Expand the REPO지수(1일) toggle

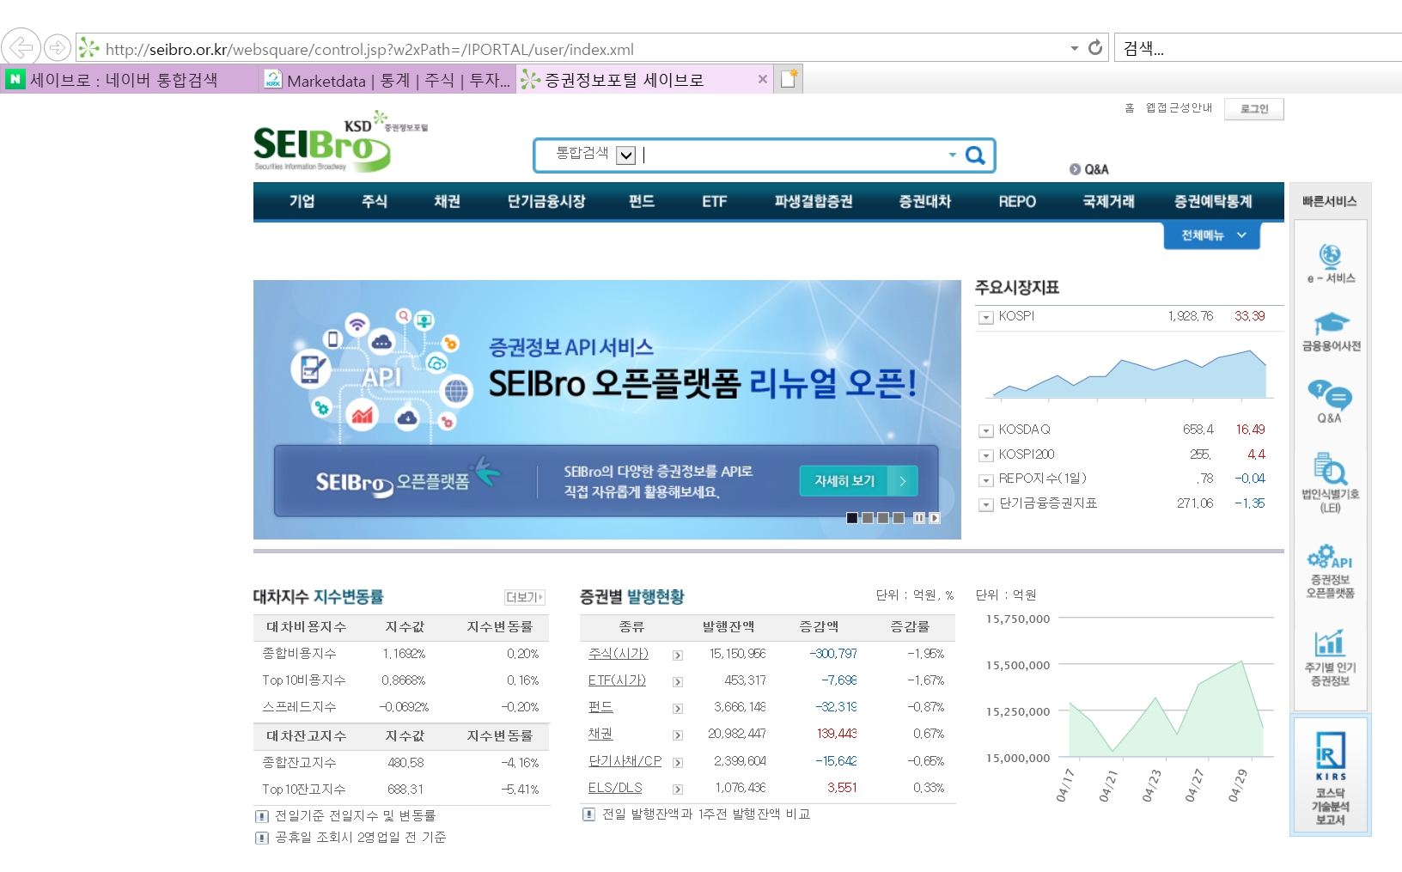pyautogui.click(x=986, y=480)
